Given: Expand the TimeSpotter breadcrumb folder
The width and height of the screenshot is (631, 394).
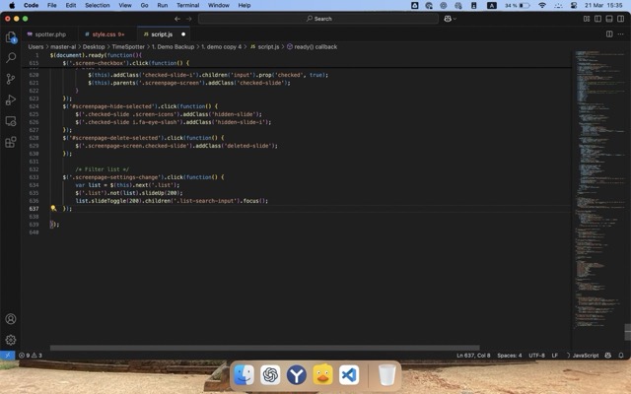Looking at the screenshot, I should point(127,46).
